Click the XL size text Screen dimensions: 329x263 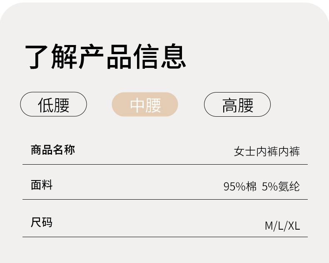click(294, 226)
